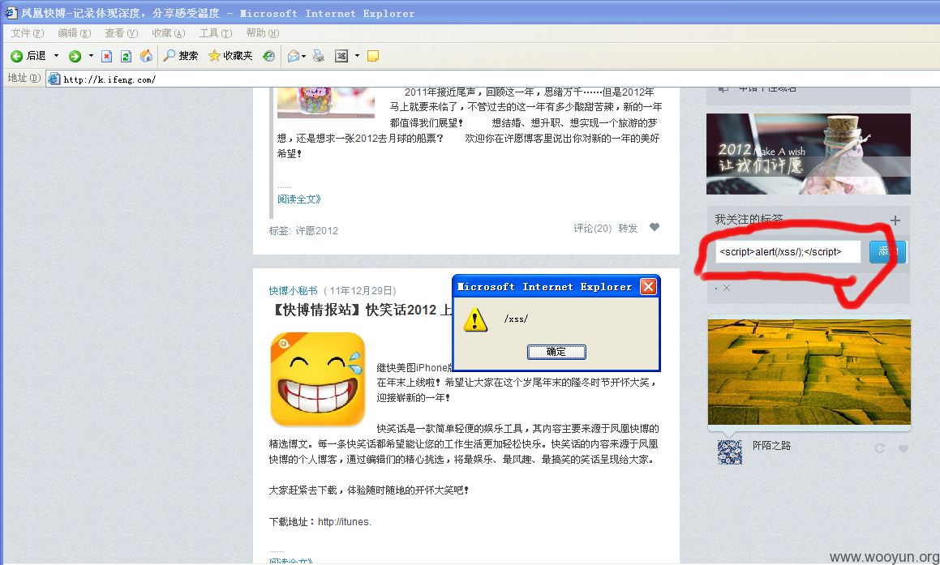Open the 编辑(E) menu
Viewport: 940px width, 565px height.
tap(75, 33)
